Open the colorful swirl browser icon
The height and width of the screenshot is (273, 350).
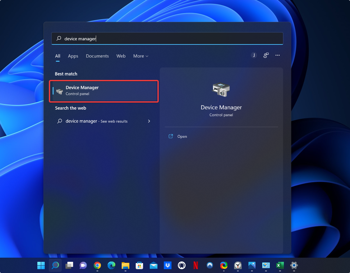pos(224,265)
